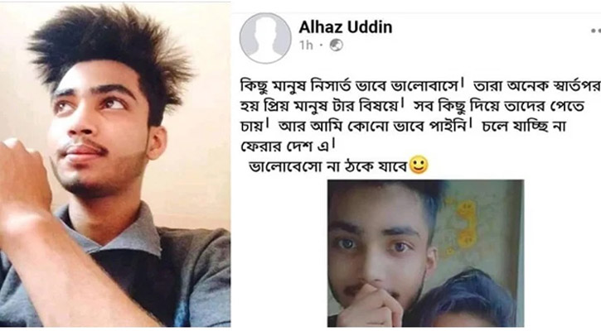This screenshot has height=331, width=601.
Task: Select the line starting হয় প্রিয় মানুষ
Action: [412, 106]
